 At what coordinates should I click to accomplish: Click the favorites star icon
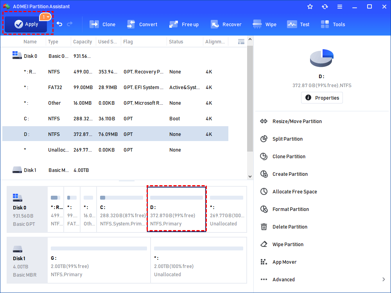[x=310, y=7]
